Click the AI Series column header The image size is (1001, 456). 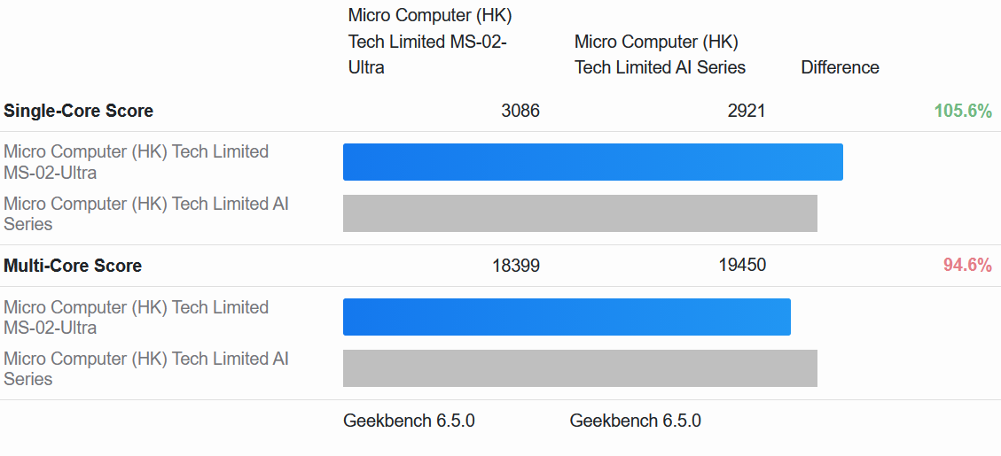click(x=660, y=55)
